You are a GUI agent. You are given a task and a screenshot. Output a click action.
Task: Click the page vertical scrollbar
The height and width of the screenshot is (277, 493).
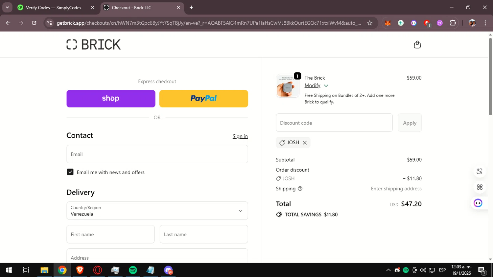490,77
